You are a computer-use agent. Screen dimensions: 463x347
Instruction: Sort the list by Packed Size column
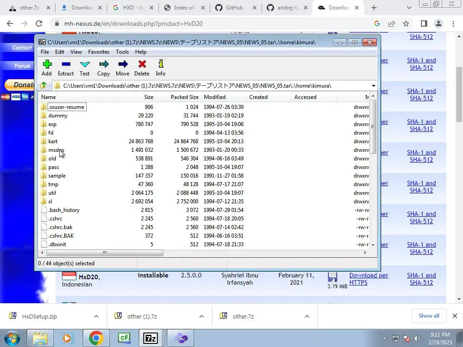(x=178, y=97)
